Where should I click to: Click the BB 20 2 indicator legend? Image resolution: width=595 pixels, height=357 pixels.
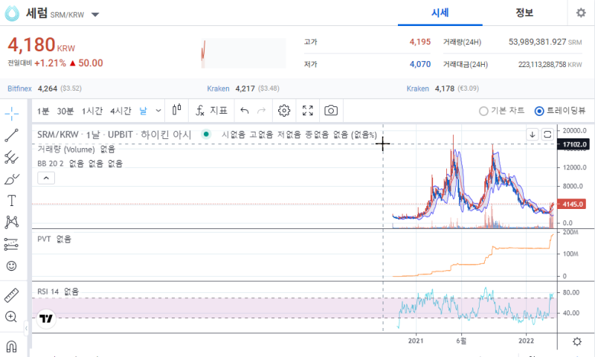pos(51,164)
